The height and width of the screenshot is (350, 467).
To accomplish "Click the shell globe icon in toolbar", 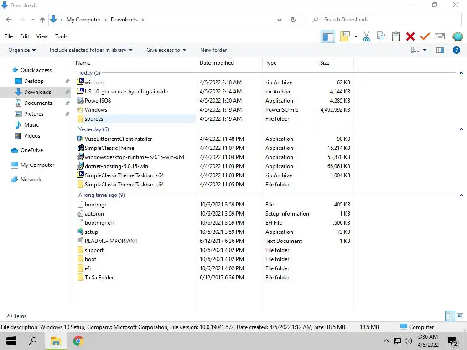I will click(457, 36).
